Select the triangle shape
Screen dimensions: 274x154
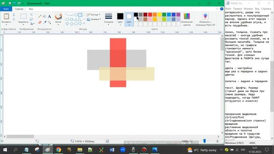tap(76, 19)
